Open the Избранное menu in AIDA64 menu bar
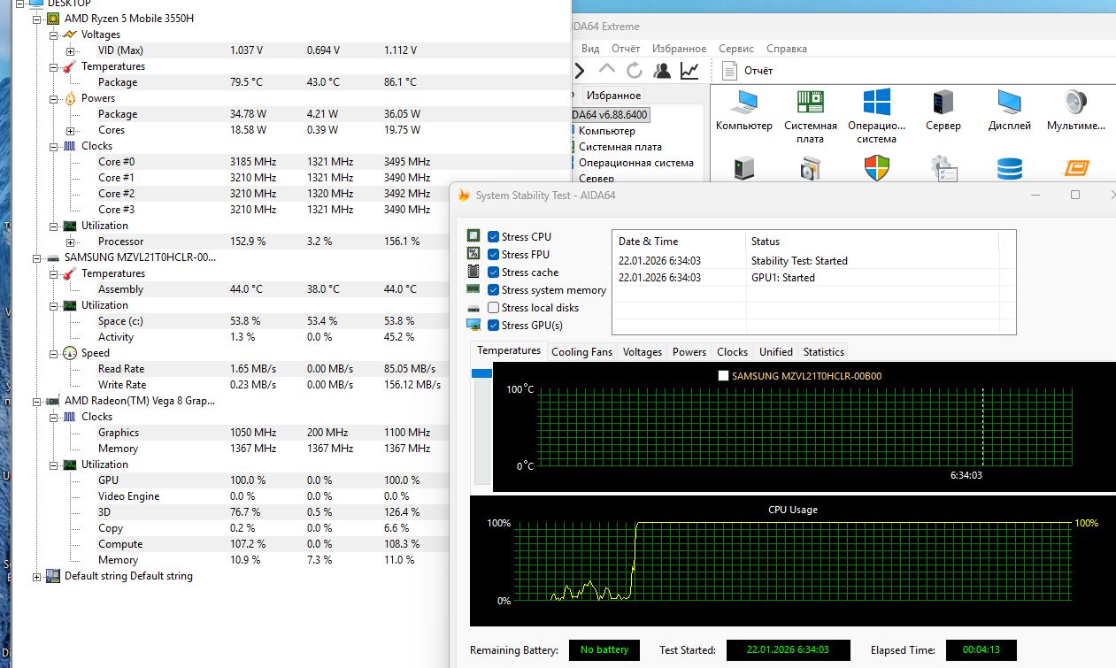This screenshot has height=668, width=1116. coord(680,49)
